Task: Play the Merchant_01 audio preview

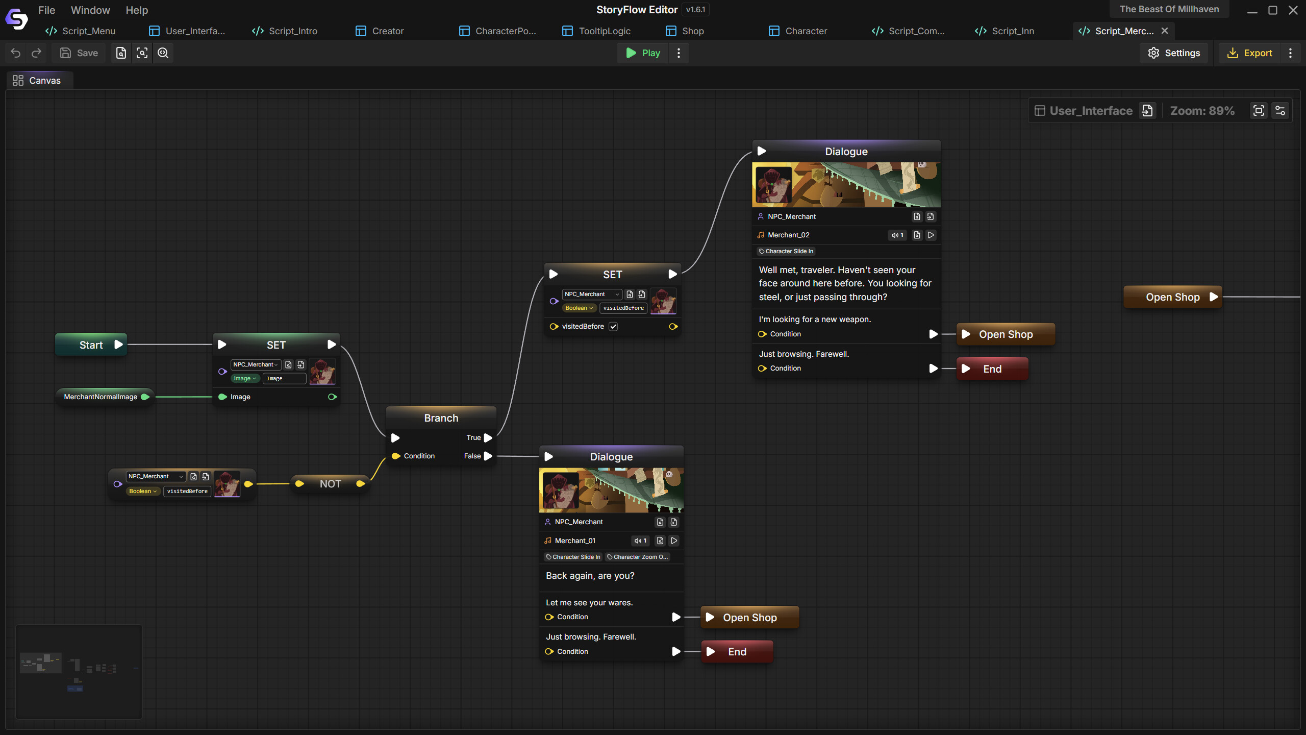Action: pos(674,541)
